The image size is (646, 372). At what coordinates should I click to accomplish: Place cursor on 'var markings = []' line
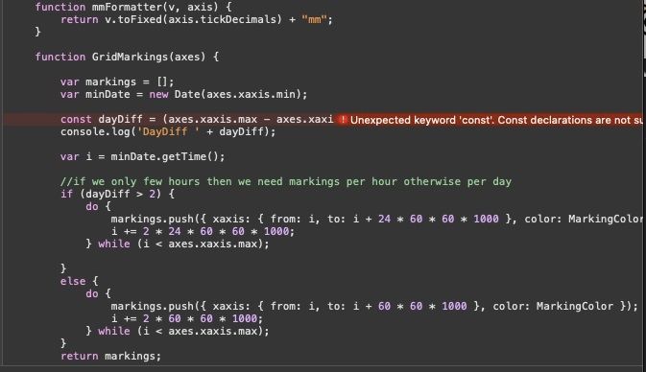117,81
